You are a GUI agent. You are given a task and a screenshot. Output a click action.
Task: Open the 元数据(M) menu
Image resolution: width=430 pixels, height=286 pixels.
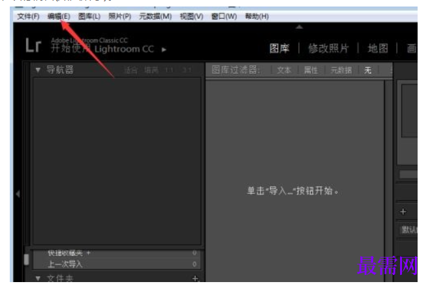[155, 16]
